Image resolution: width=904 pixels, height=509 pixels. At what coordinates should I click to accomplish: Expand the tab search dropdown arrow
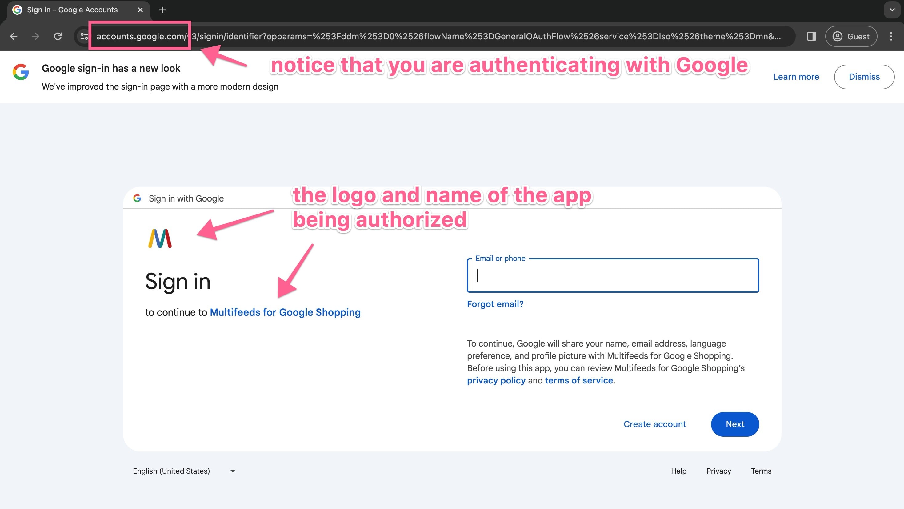pos(892,10)
